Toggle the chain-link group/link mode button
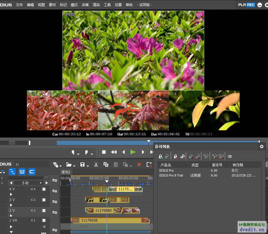268x234 pixels. click(x=22, y=172)
